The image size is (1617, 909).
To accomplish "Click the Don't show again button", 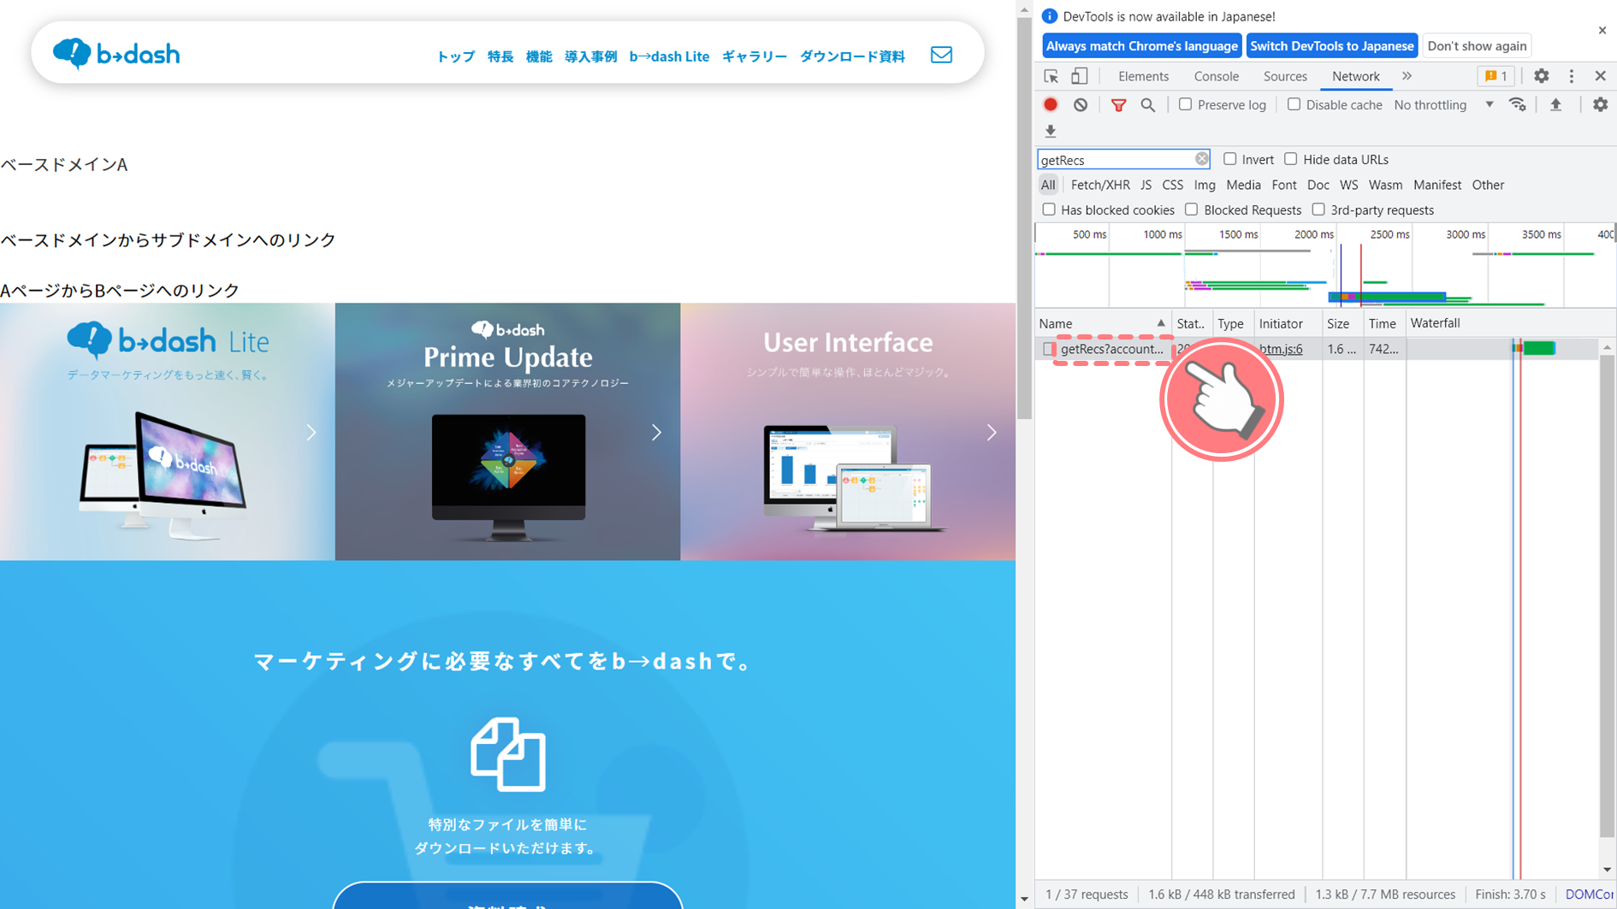I will point(1477,46).
